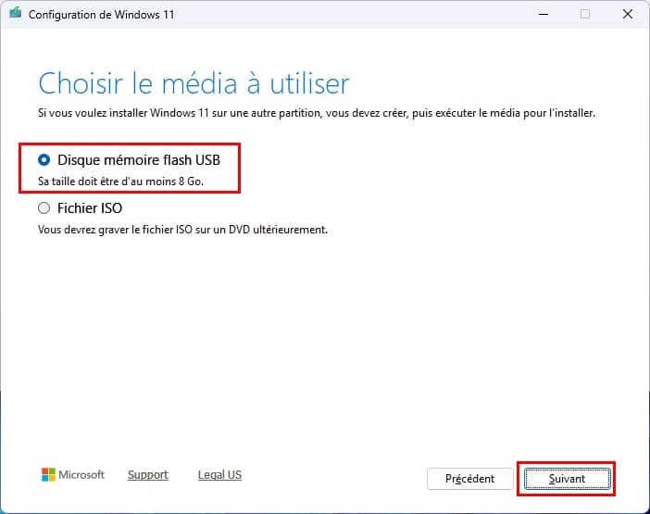
Task: Click the 'Vous devrez graver' ISO description
Action: pyautogui.click(x=182, y=229)
